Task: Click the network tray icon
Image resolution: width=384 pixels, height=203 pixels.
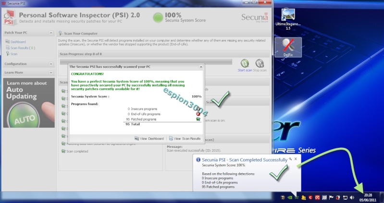Action: coord(345,197)
